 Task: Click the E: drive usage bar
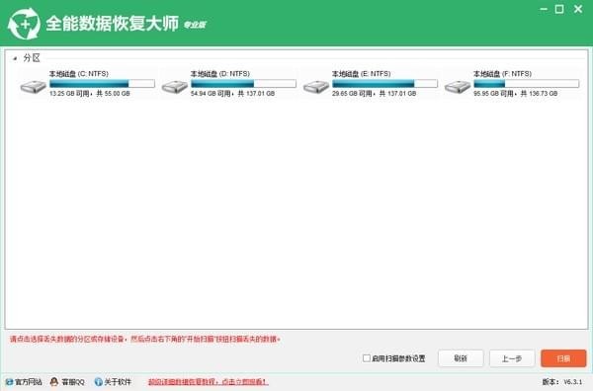(x=385, y=84)
